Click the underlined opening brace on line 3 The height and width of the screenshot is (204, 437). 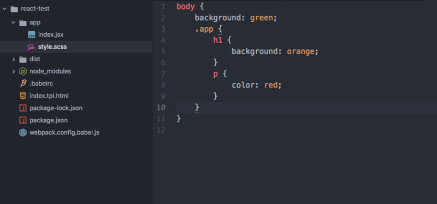(x=220, y=29)
